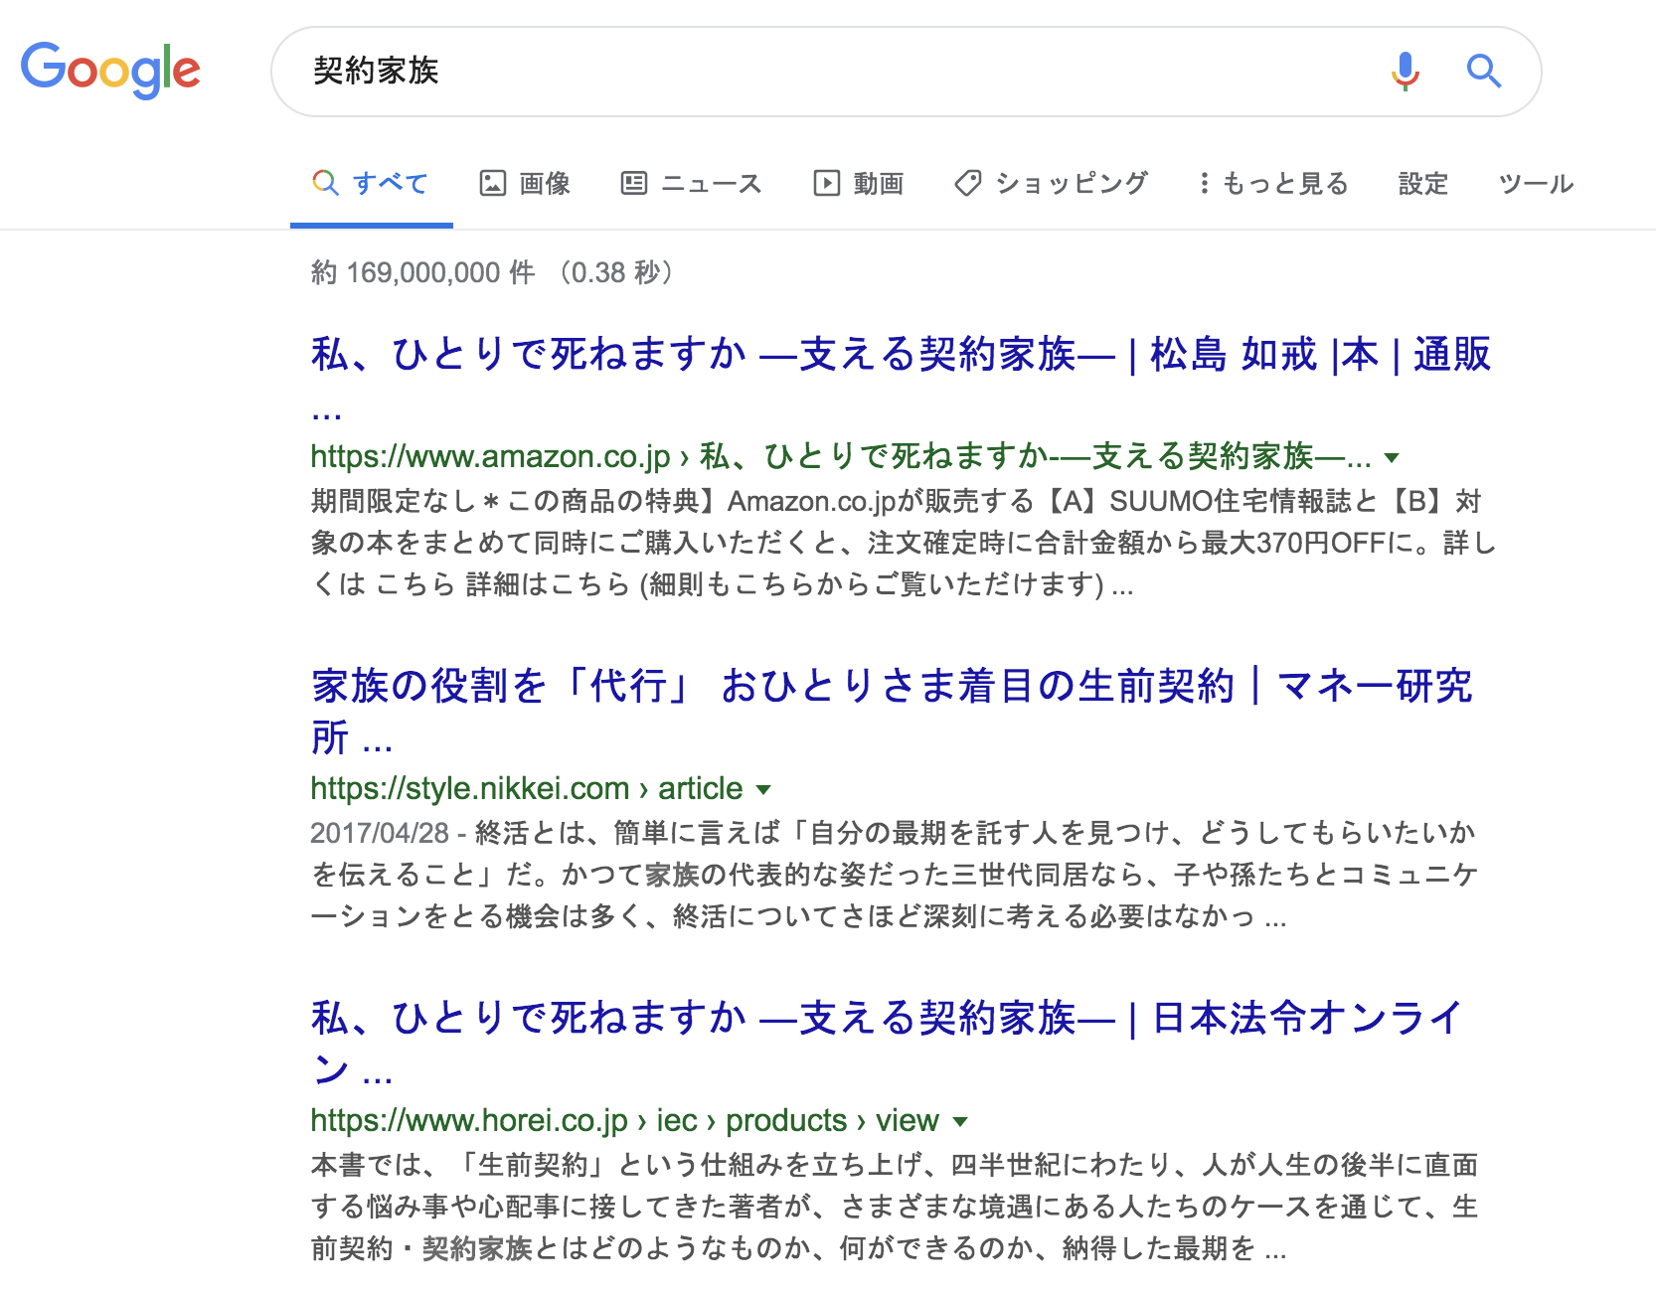The width and height of the screenshot is (1656, 1298).
Task: Click the blue search magnifier icon
Action: coord(1483,71)
